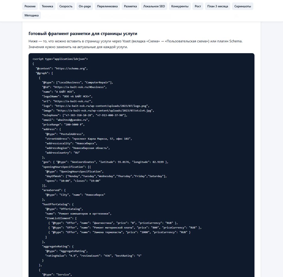This screenshot has width=283, height=277.
Task: Click paragraph sentence starting Ниже — то, что можно
Action: pyautogui.click(x=135, y=41)
